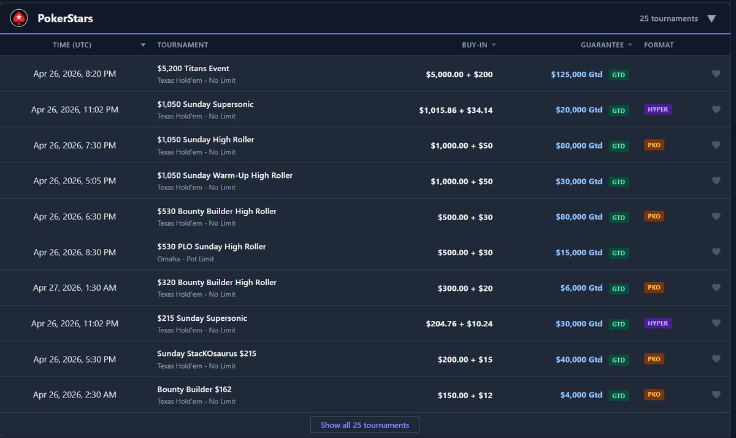Favorite the $1,050 Sunday Supersonic heart icon

(716, 109)
